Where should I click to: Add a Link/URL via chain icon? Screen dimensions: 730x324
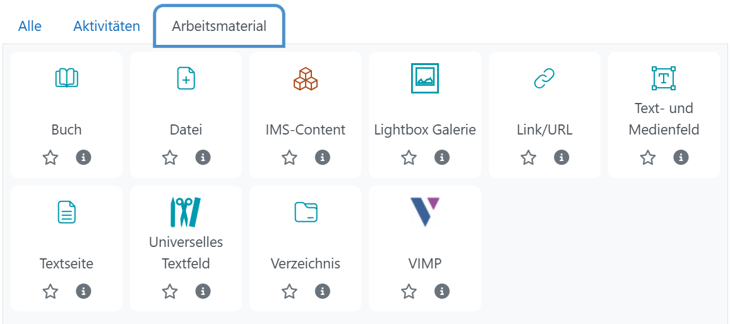tap(544, 78)
